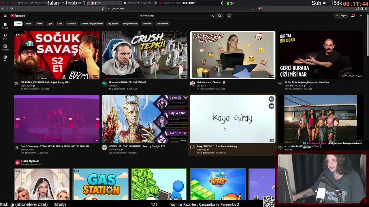Go back with the browser back arrow

click(3, 9)
